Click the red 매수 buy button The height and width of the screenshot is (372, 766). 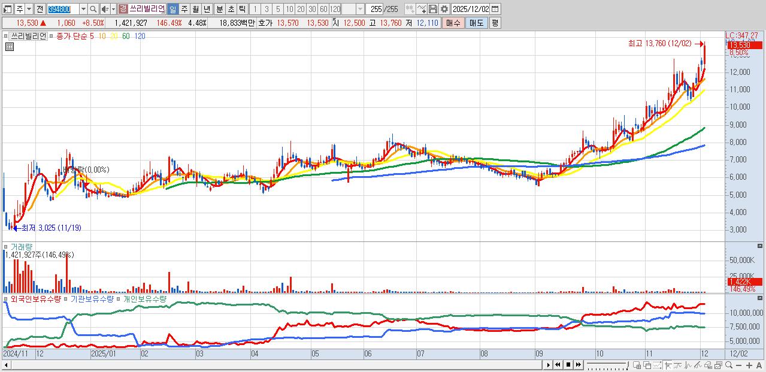(453, 23)
